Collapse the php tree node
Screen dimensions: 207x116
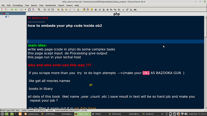(1, 13)
